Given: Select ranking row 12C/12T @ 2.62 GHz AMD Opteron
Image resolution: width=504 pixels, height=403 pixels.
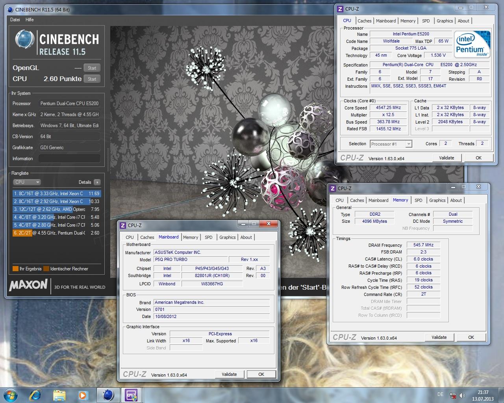Looking at the screenshot, I should [x=57, y=209].
